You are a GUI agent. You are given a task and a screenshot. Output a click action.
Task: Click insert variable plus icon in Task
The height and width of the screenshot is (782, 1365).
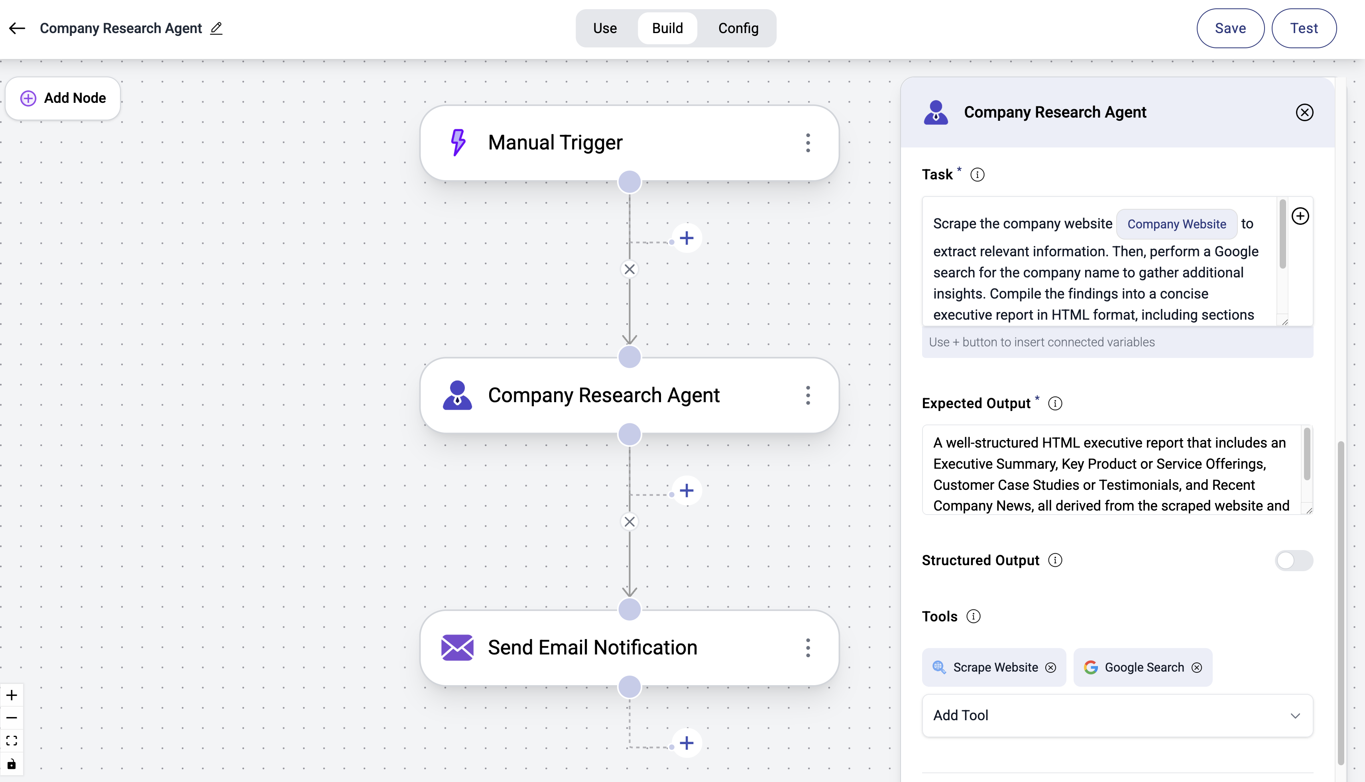1300,216
